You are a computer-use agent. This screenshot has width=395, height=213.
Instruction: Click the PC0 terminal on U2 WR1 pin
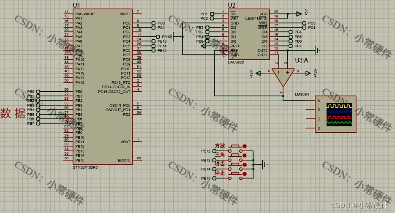tap(212, 19)
